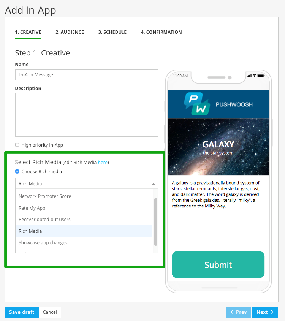Click the Wi-Fi icon in phone status bar

(x=255, y=76)
